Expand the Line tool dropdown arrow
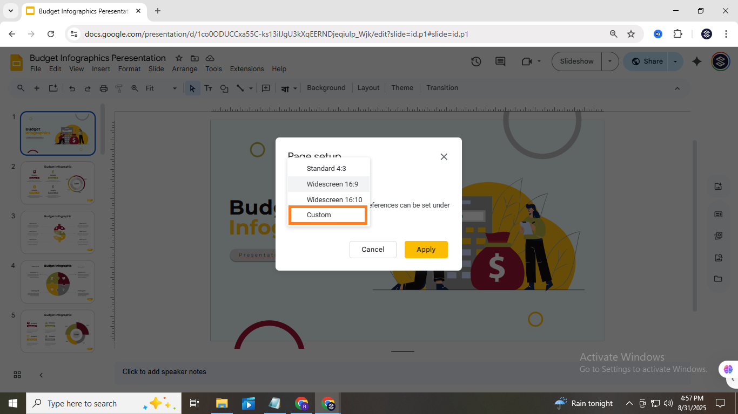The image size is (738, 414). pyautogui.click(x=251, y=88)
